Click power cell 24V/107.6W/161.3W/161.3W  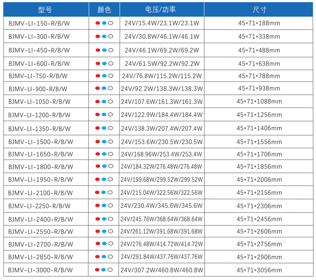[x=162, y=102]
